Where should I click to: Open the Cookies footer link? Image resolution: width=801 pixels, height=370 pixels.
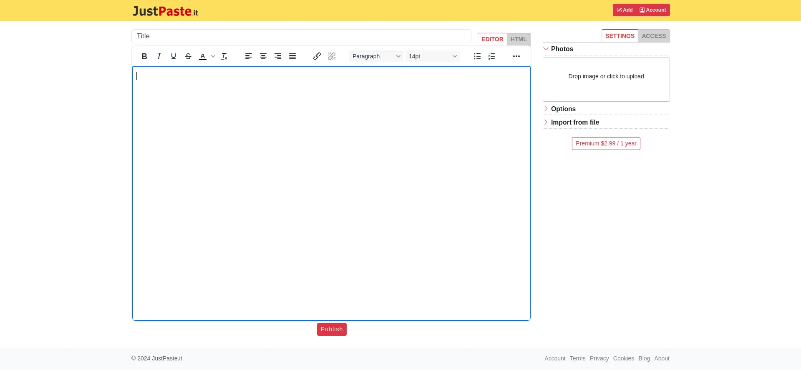click(624, 358)
